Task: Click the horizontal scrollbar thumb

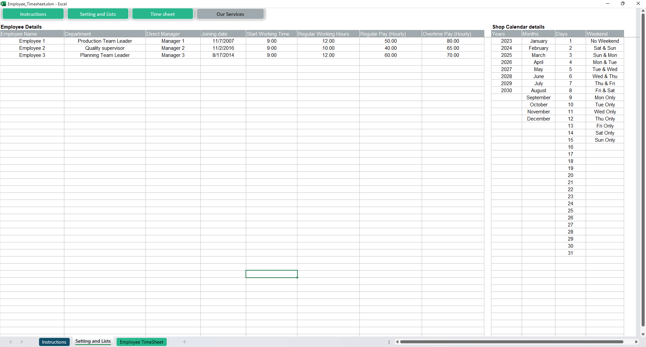Action: pos(511,342)
